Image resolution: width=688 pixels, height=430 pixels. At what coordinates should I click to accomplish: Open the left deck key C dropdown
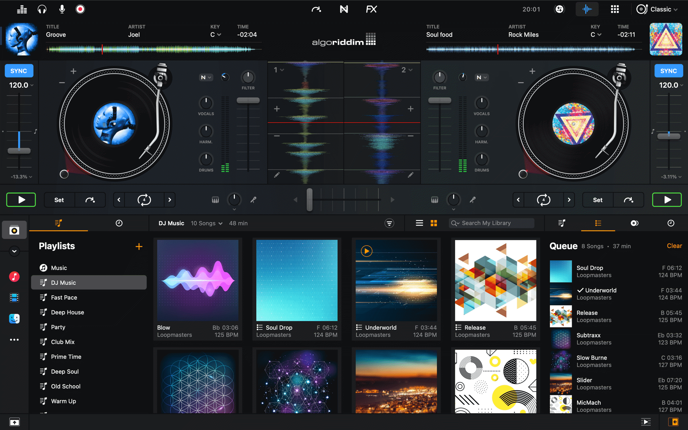[216, 35]
